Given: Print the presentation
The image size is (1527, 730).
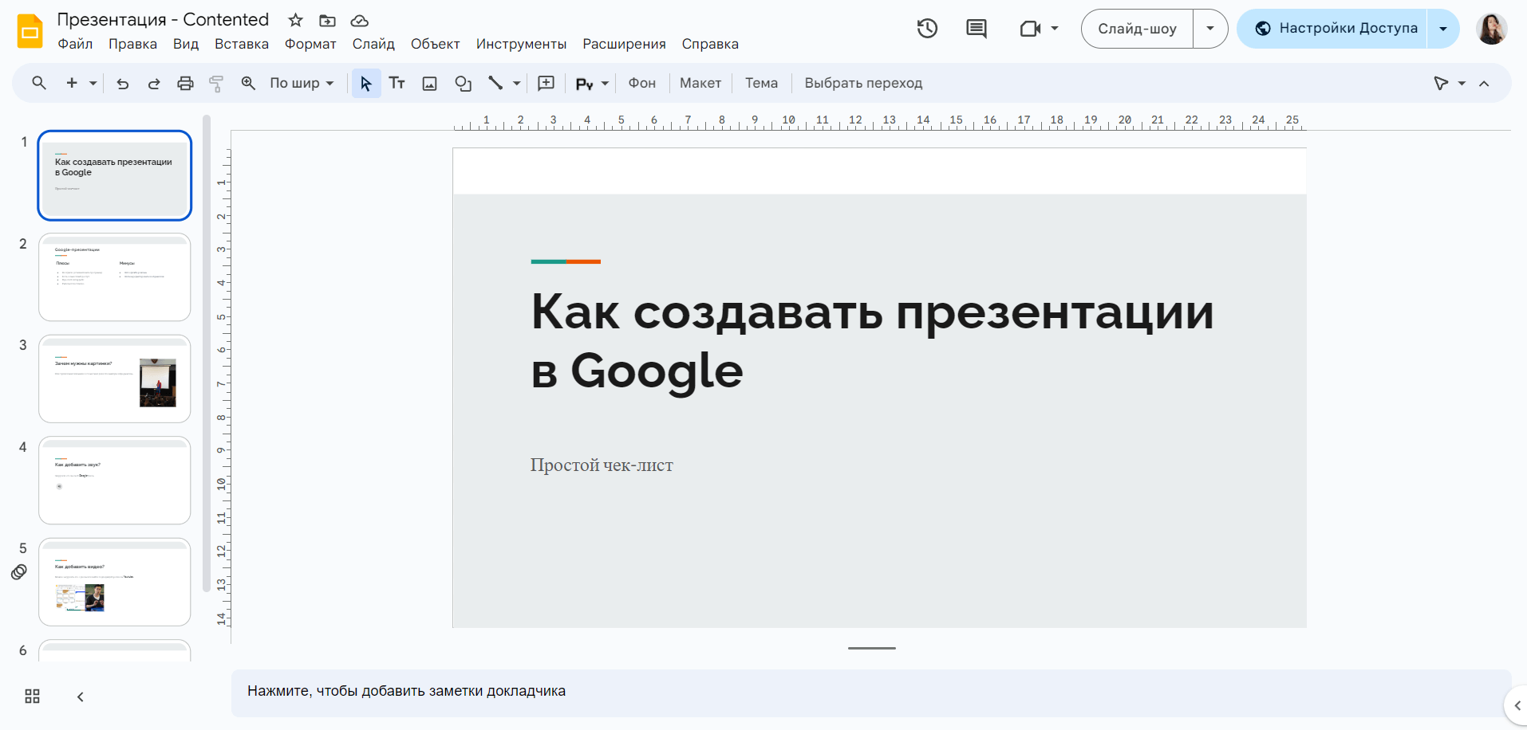Looking at the screenshot, I should point(185,83).
